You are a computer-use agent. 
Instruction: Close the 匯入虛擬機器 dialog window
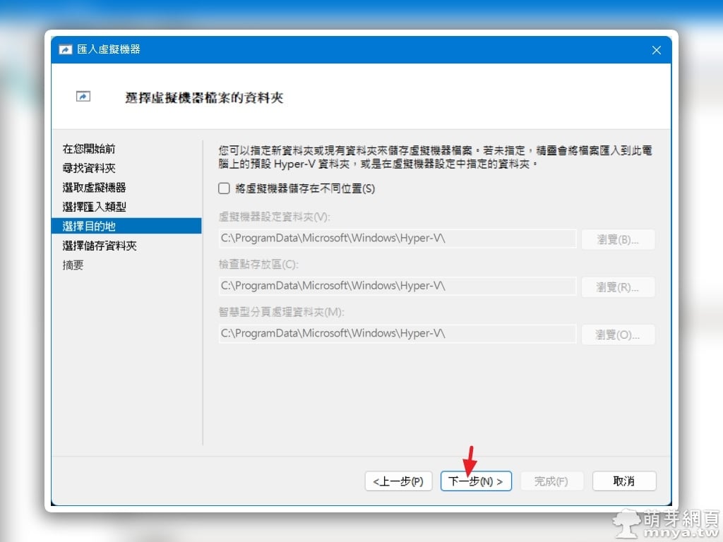tap(656, 50)
